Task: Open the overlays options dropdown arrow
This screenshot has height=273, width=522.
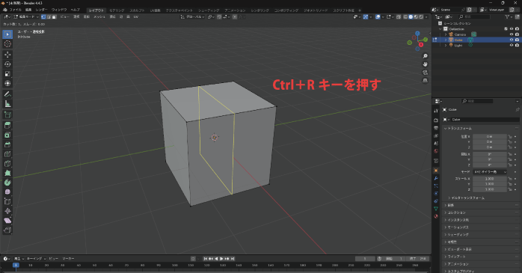Action: pos(383,16)
